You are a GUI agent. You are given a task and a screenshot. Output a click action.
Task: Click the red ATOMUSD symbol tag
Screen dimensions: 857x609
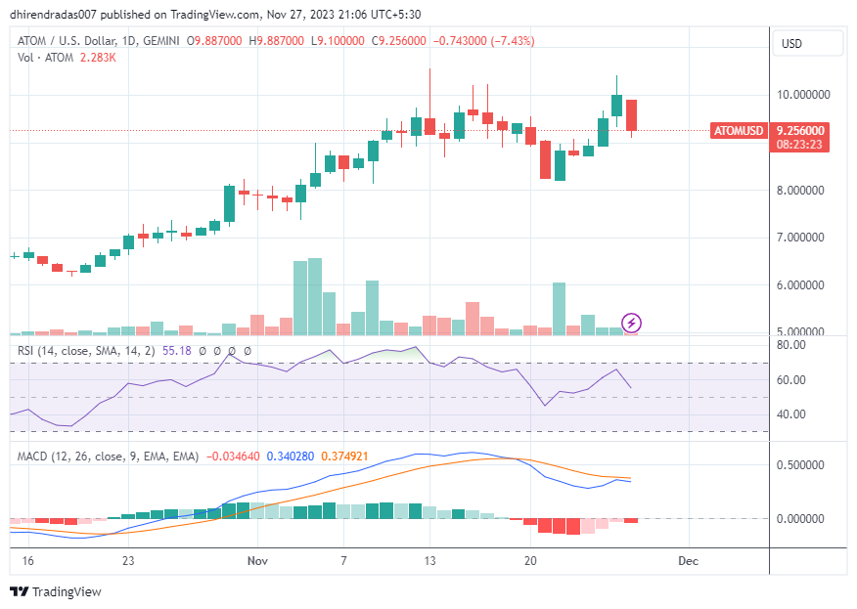click(x=739, y=130)
